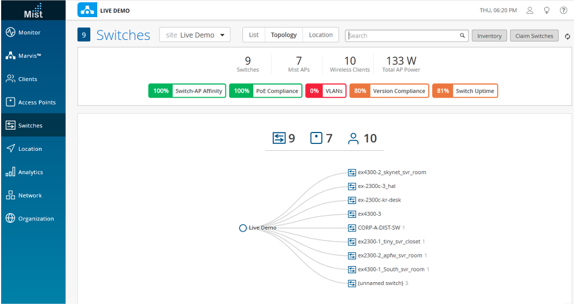This screenshot has height=305, width=574.
Task: Open the help question mark icon
Action: coord(563,10)
